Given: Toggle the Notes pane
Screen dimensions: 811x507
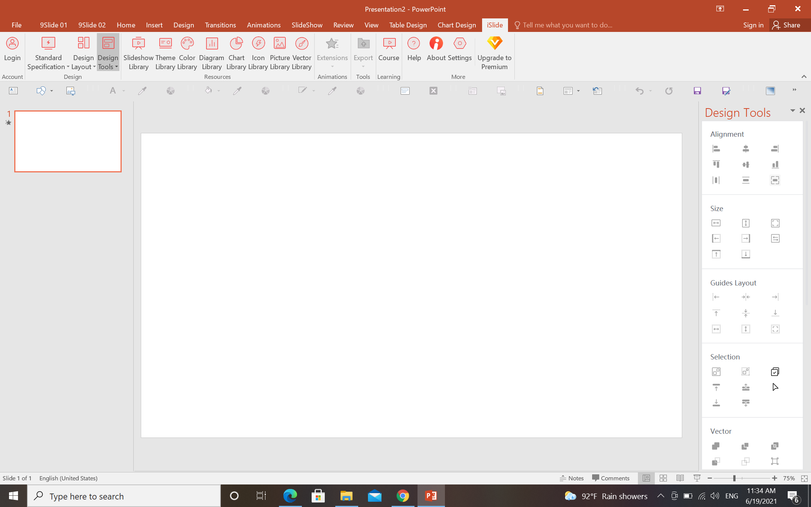Looking at the screenshot, I should click(571, 478).
